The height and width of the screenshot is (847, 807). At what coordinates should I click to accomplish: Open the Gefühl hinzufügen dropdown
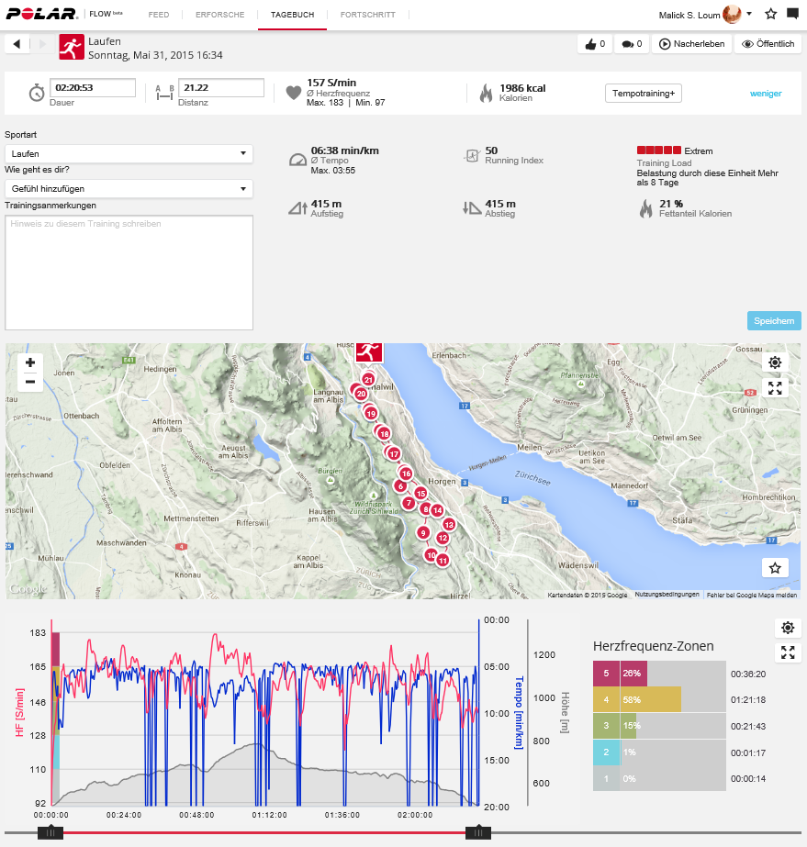pyautogui.click(x=129, y=189)
